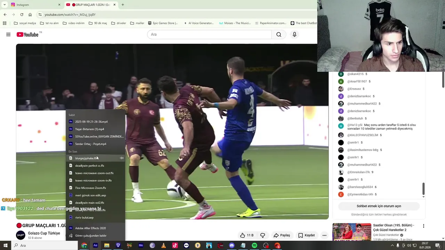Open the Epic Games Store bookmark
The width and height of the screenshot is (445, 250).
click(x=162, y=23)
